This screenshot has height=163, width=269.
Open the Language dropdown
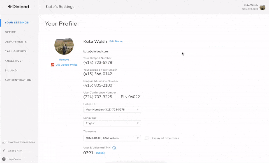click(x=112, y=123)
